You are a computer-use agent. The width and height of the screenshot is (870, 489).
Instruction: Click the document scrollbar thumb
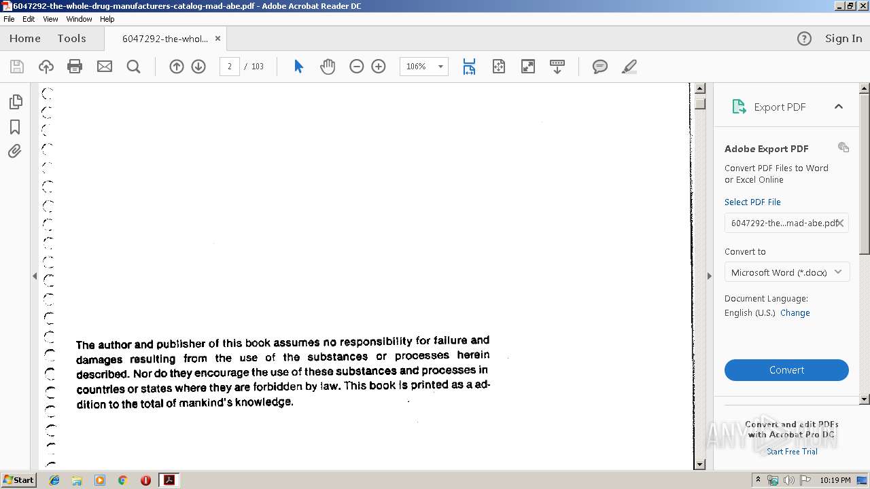point(699,104)
